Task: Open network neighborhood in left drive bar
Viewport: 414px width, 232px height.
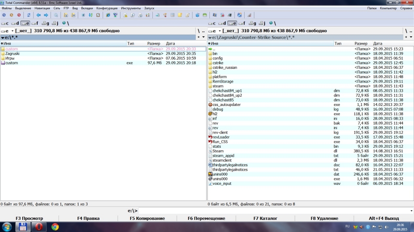Action: click(65, 23)
